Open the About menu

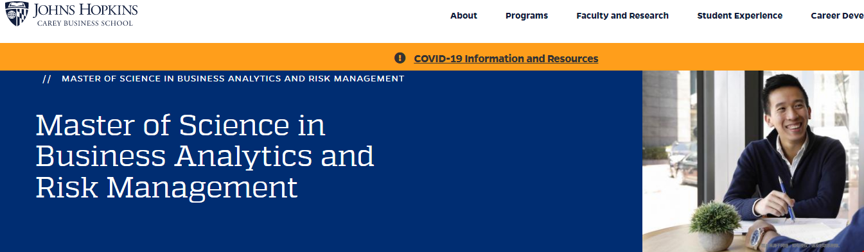pos(464,15)
